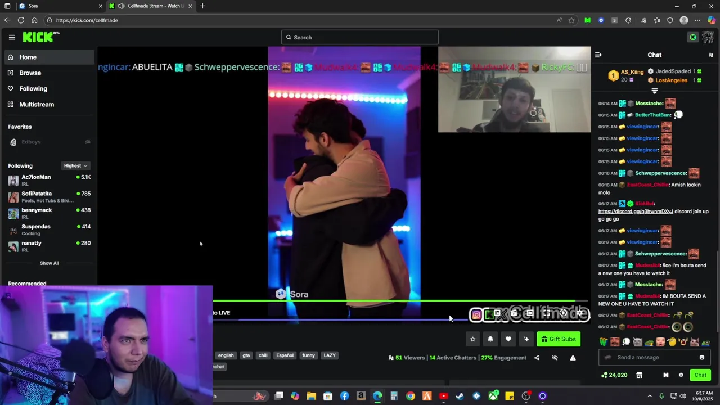The height and width of the screenshot is (405, 720).
Task: Open nanatty channel from Following
Action: (x=49, y=246)
